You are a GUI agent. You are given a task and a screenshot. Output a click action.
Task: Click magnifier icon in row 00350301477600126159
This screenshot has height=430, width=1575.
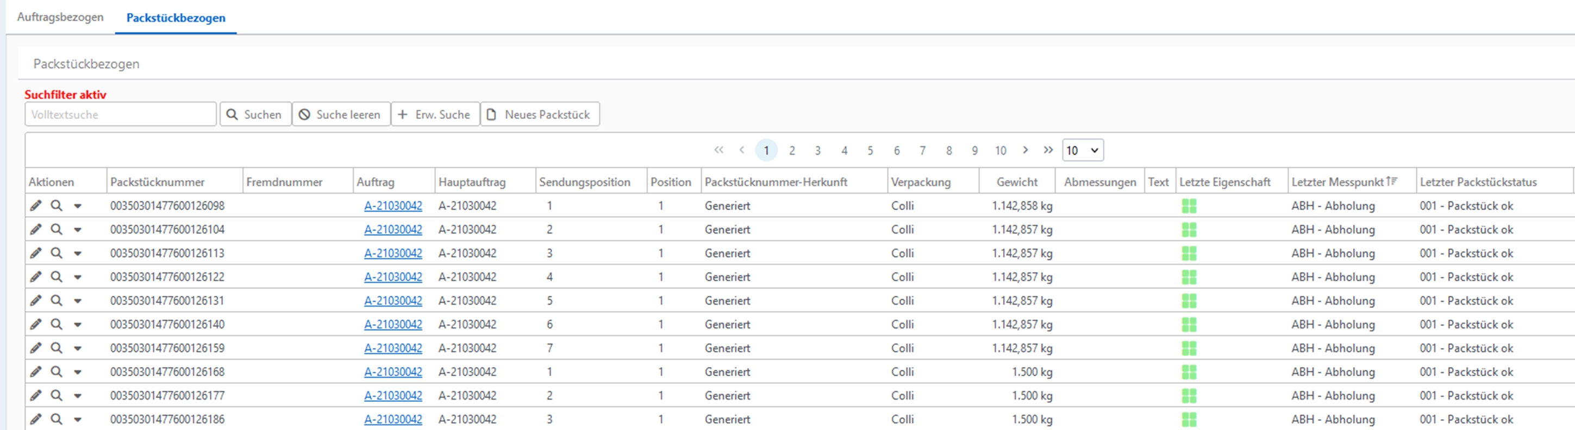[x=57, y=348]
